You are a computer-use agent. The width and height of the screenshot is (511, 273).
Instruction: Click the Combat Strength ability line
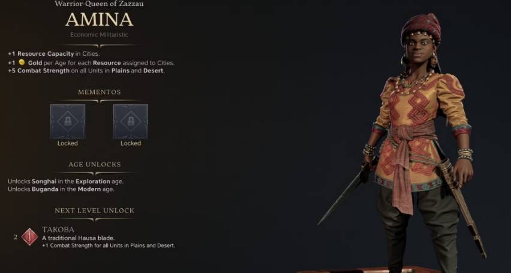point(86,71)
